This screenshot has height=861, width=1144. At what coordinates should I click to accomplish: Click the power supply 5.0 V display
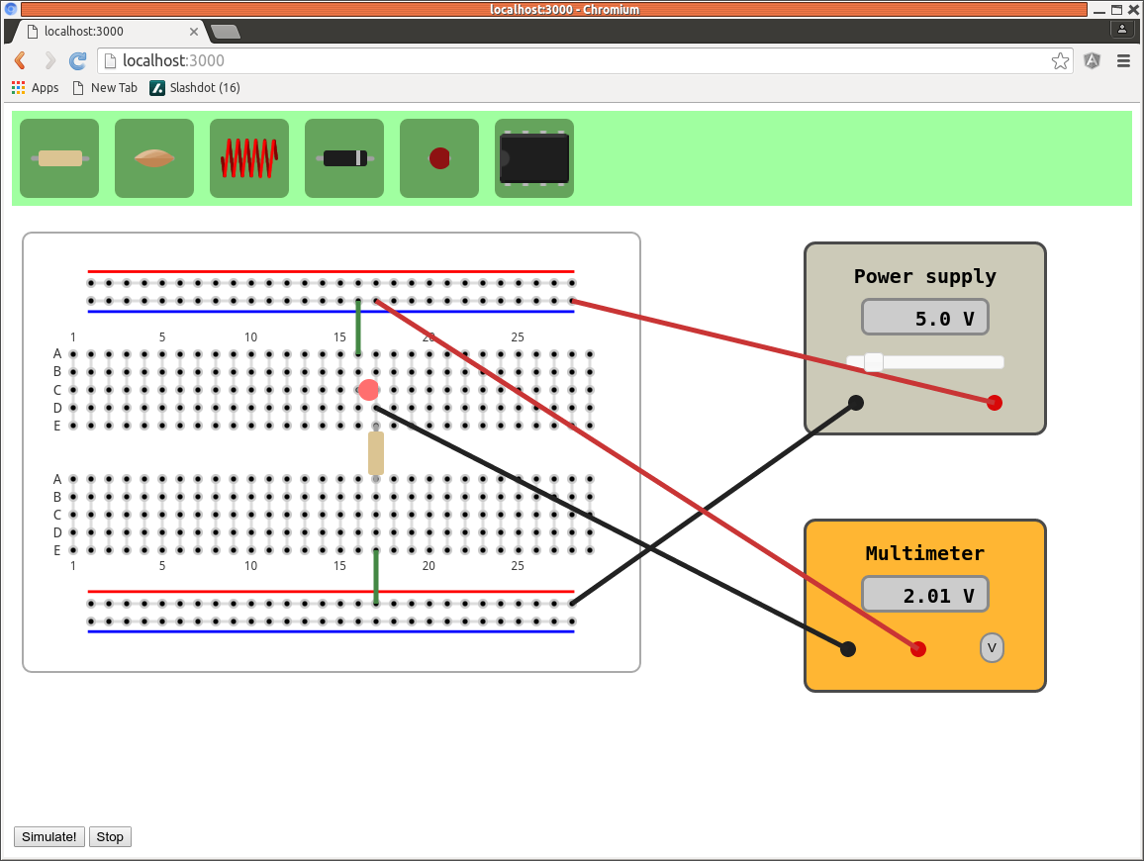[925, 318]
